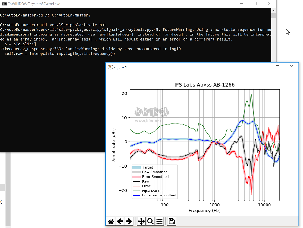Screen dimensions: 303x228
Task: Click the 'call venv\Scripts\activate.bat' command line
Action: [53, 25]
